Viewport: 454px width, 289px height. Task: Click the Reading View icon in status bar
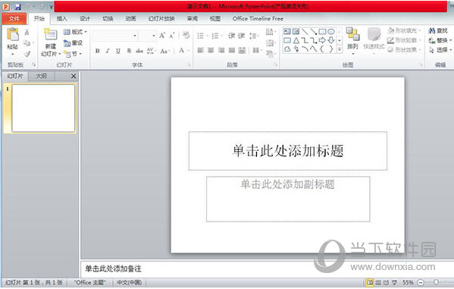click(x=386, y=282)
